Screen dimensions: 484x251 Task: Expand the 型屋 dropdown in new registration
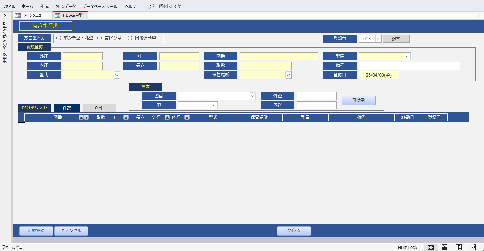coord(407,57)
